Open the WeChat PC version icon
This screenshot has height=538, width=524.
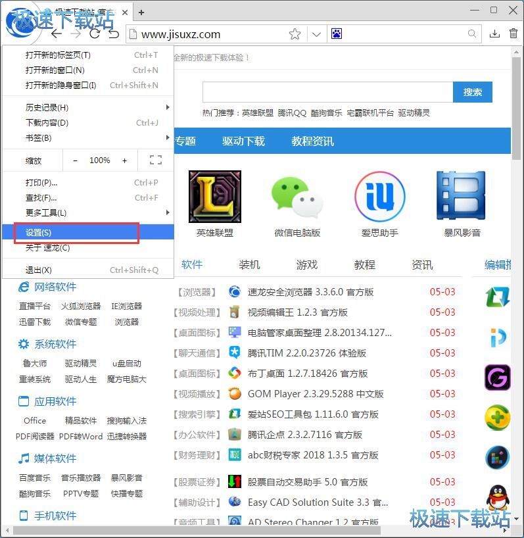tap(297, 197)
